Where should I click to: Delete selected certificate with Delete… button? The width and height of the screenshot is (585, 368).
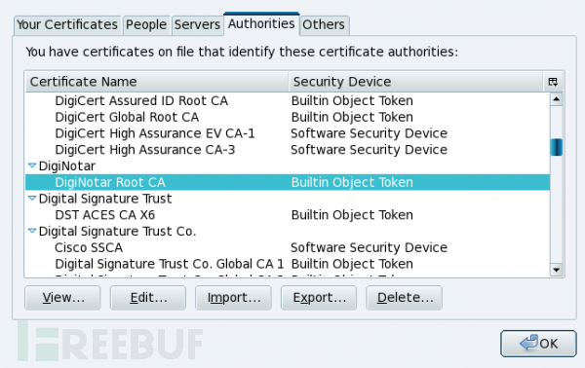[404, 298]
